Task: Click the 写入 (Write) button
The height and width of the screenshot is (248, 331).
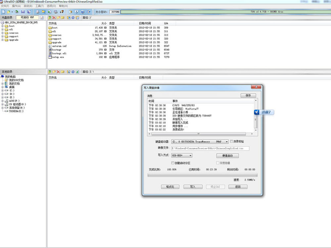Action: pyautogui.click(x=193, y=186)
